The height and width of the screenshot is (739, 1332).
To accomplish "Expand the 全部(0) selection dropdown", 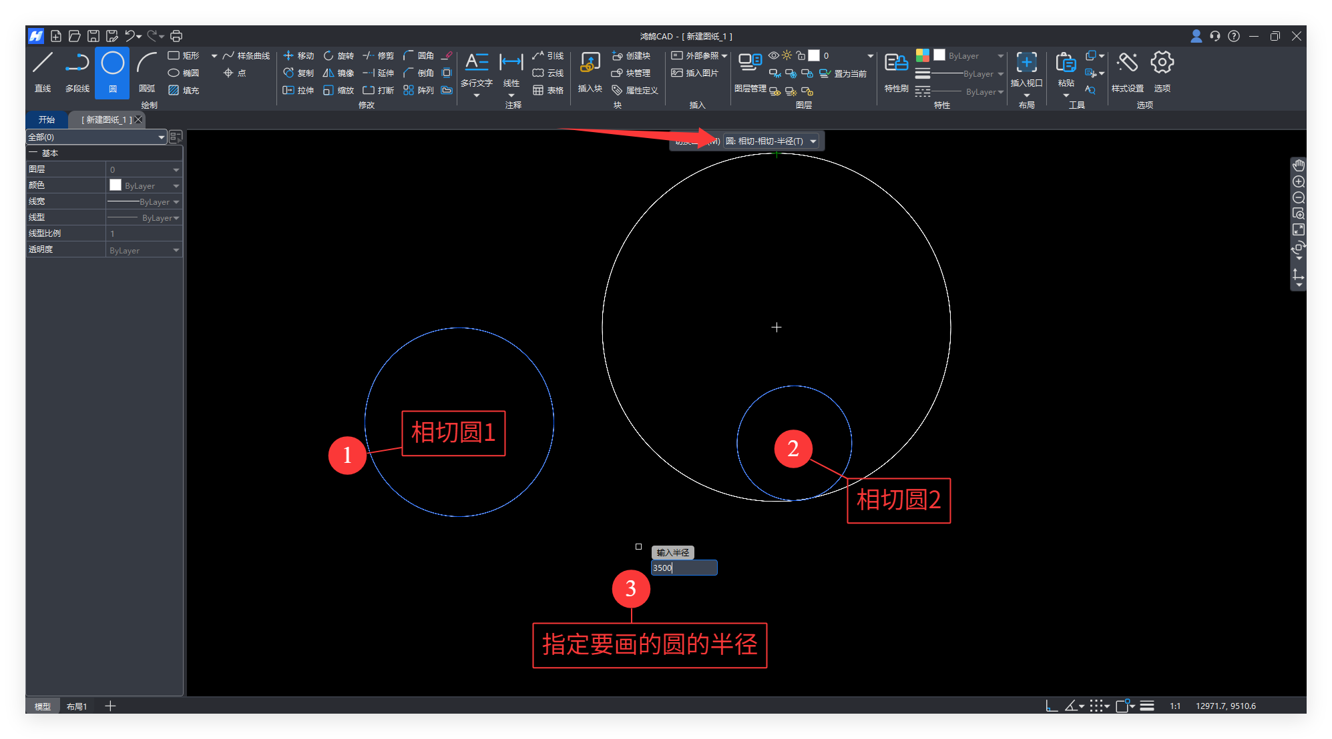I will pos(161,137).
